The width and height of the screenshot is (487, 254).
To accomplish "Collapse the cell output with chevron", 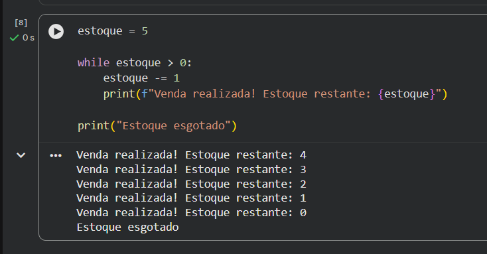I will (x=21, y=155).
